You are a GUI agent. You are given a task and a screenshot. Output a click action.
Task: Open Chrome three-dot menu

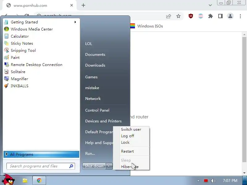pos(240,16)
